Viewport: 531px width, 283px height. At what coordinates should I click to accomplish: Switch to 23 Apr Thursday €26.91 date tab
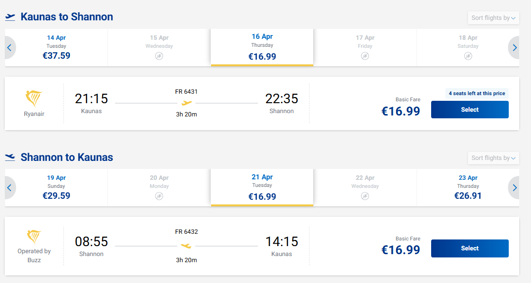pos(468,187)
